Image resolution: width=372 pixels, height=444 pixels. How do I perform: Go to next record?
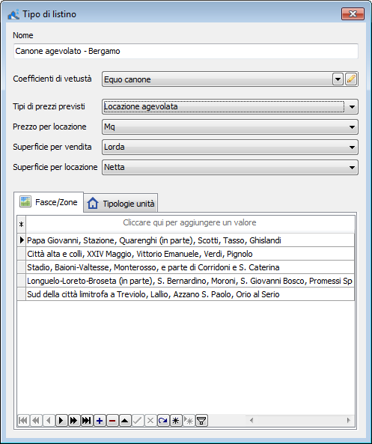pyautogui.click(x=61, y=421)
